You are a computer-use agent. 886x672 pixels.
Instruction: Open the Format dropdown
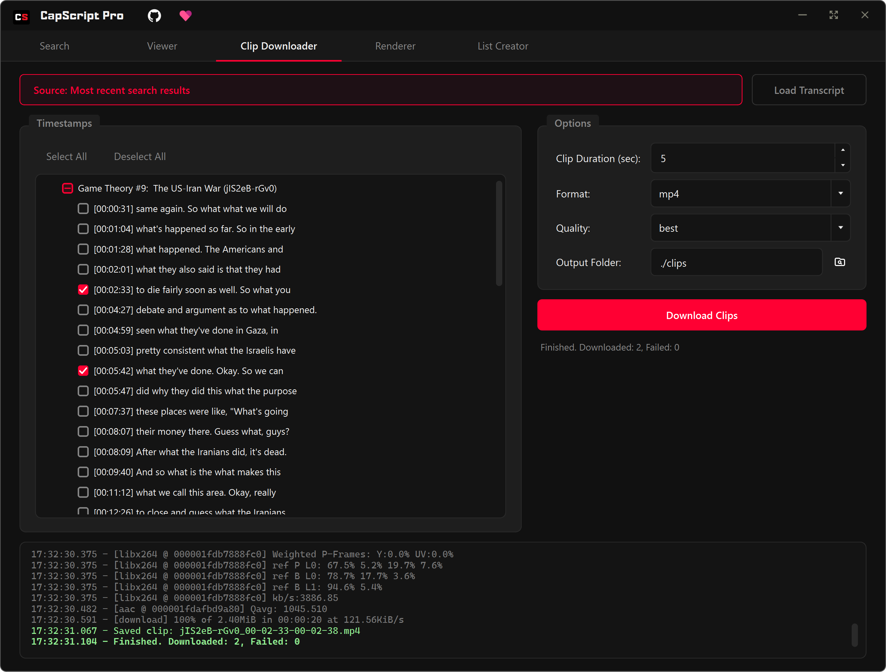click(x=840, y=193)
